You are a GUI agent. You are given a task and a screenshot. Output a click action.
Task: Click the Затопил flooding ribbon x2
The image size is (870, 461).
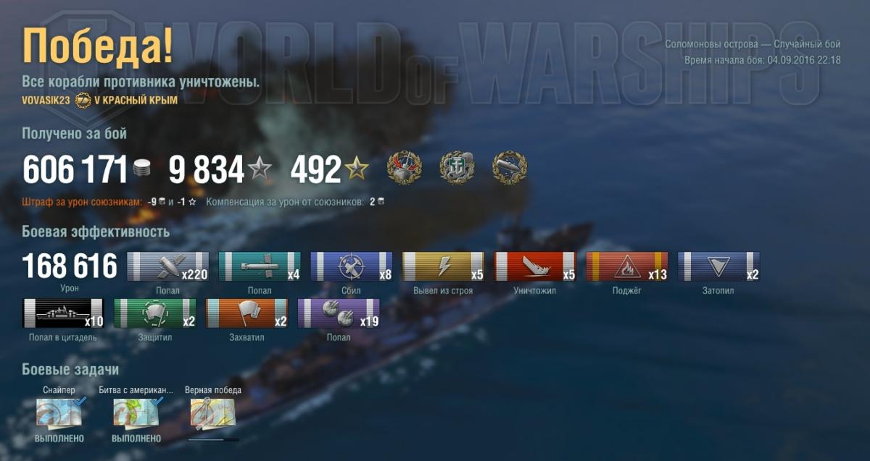(x=719, y=266)
